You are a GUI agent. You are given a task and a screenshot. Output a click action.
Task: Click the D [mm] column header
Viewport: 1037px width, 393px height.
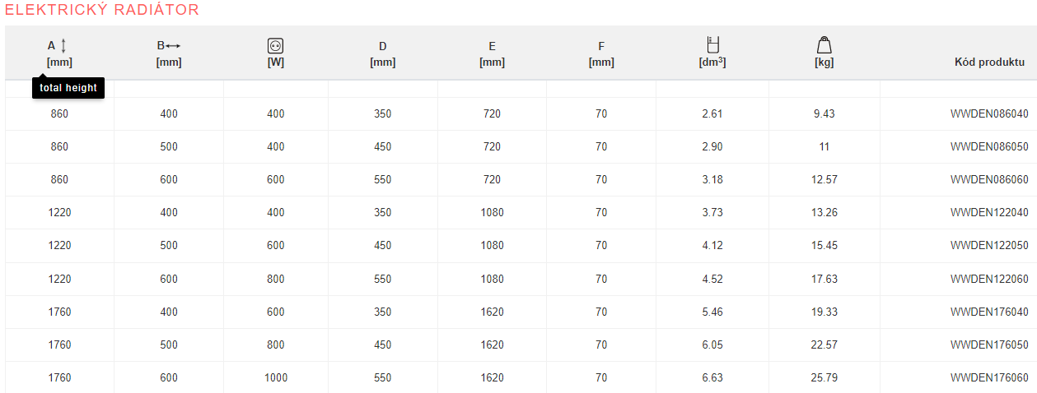(383, 53)
